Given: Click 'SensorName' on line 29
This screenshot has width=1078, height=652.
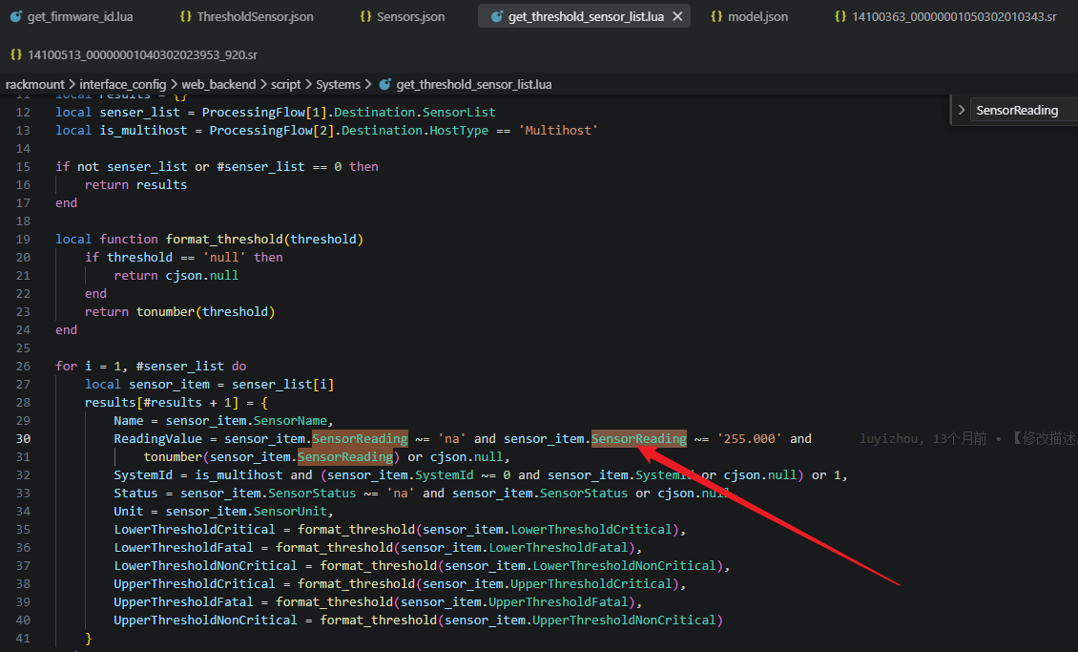Looking at the screenshot, I should pos(290,421).
